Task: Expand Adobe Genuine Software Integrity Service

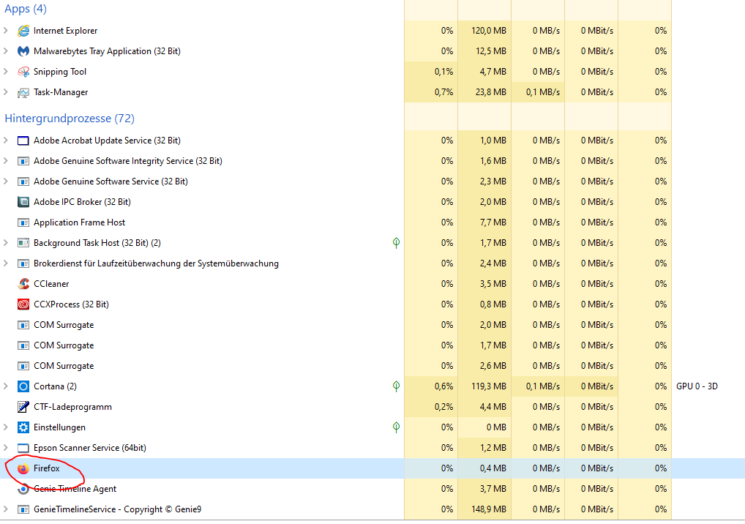Action: (6, 160)
